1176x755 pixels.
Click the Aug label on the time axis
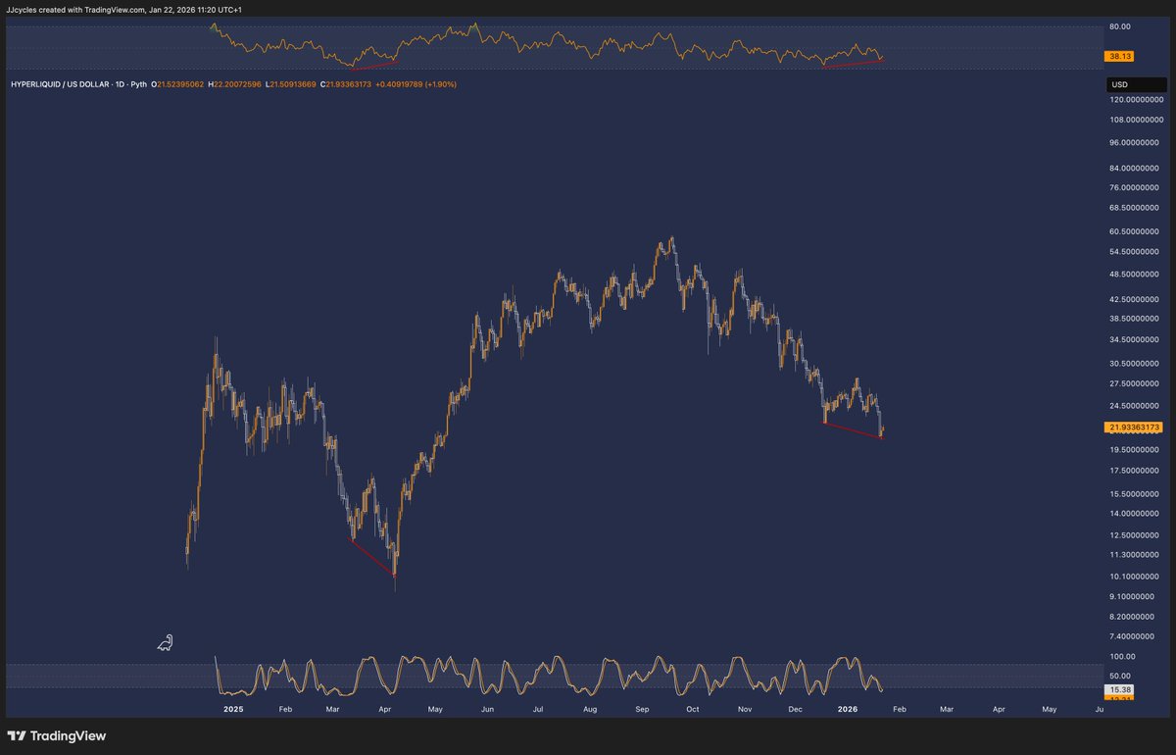point(589,708)
